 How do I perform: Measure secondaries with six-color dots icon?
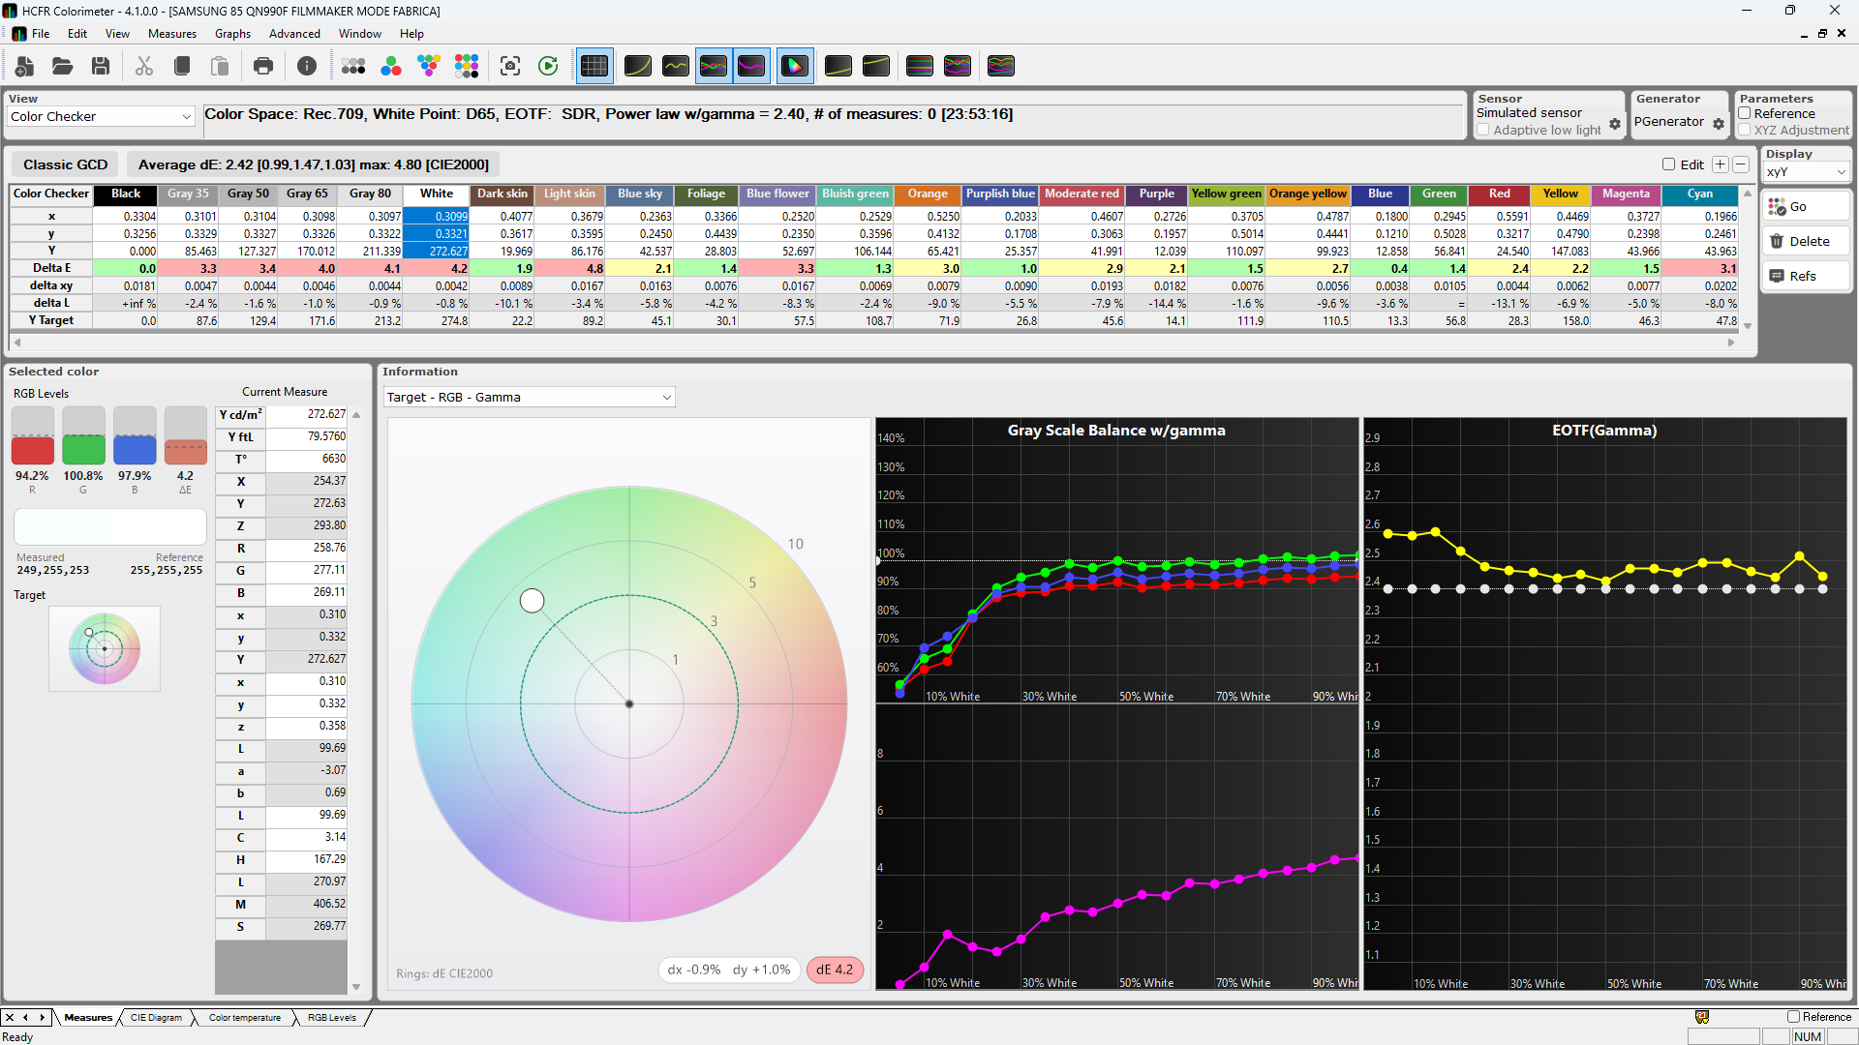(x=429, y=66)
